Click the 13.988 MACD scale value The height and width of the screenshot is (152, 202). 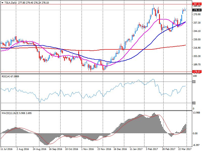pyautogui.click(x=197, y=112)
